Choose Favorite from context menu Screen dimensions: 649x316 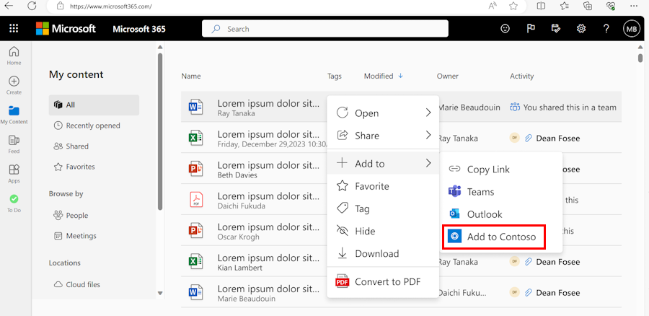point(383,186)
